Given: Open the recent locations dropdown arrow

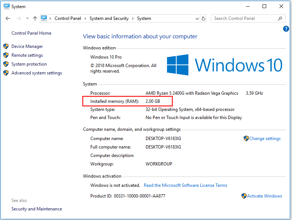Looking at the screenshot, I should point(27,19).
